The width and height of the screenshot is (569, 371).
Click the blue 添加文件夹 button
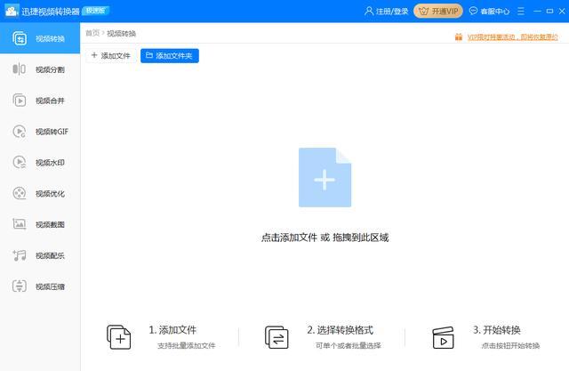point(170,55)
